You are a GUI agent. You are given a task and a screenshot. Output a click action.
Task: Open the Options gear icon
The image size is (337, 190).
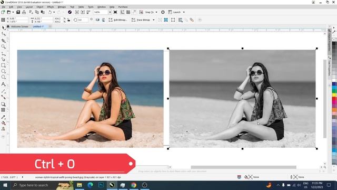[x=163, y=12]
